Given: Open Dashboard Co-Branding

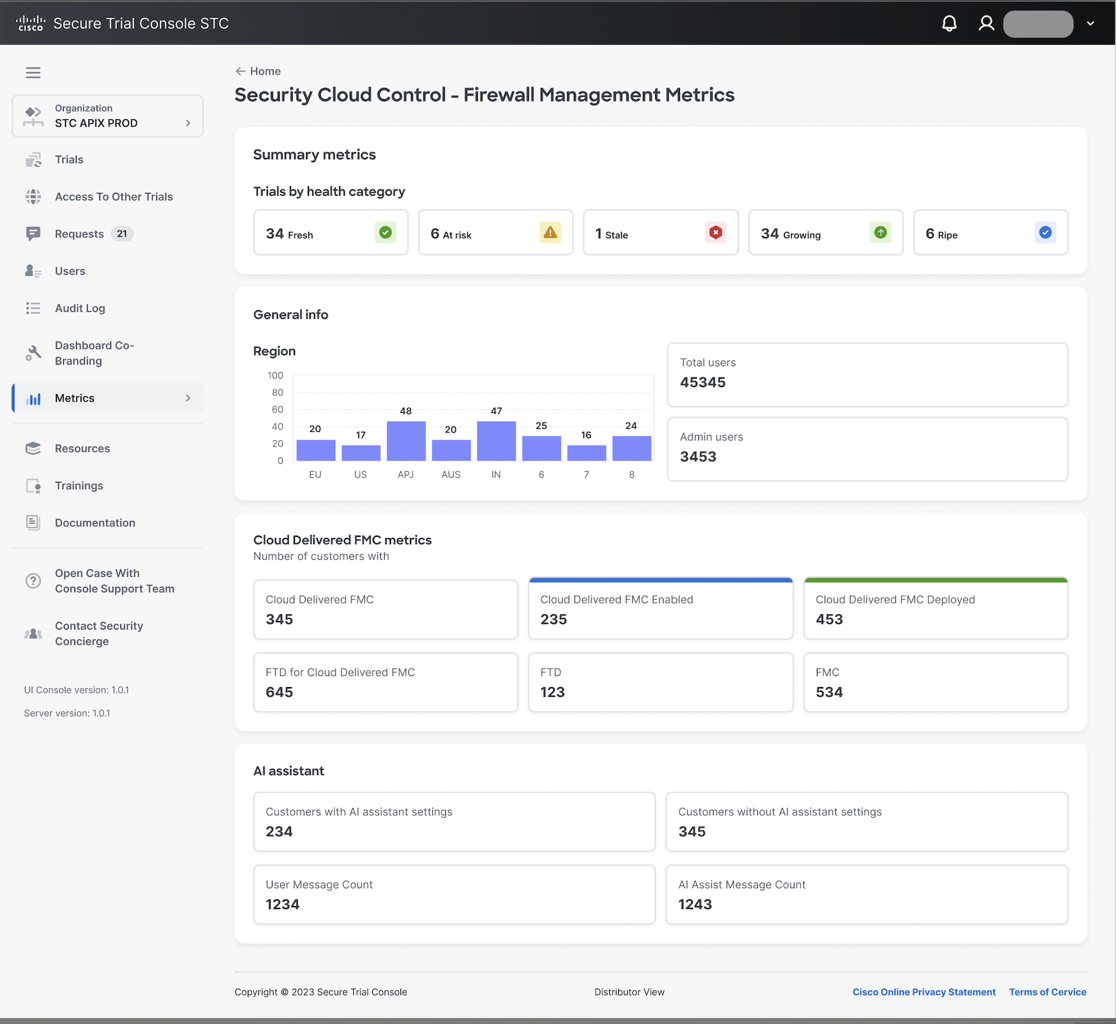Looking at the screenshot, I should coord(94,353).
